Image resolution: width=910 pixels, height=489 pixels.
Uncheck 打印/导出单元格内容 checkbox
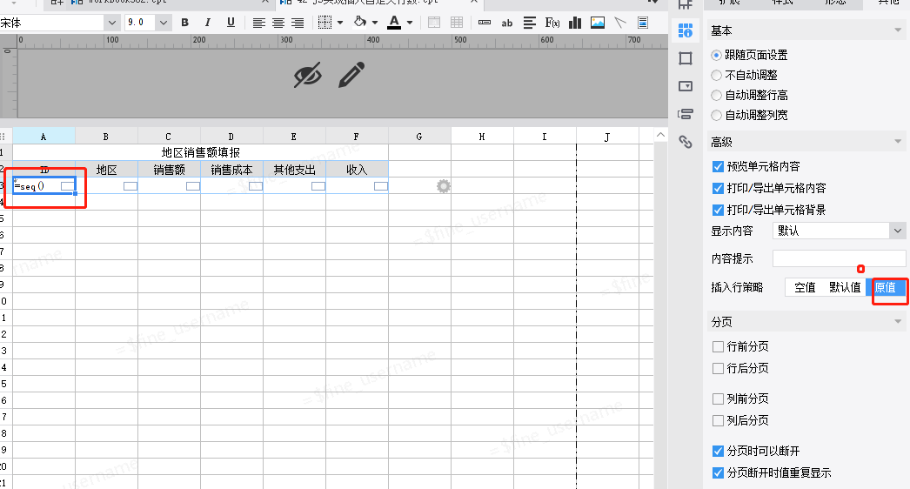tap(718, 188)
